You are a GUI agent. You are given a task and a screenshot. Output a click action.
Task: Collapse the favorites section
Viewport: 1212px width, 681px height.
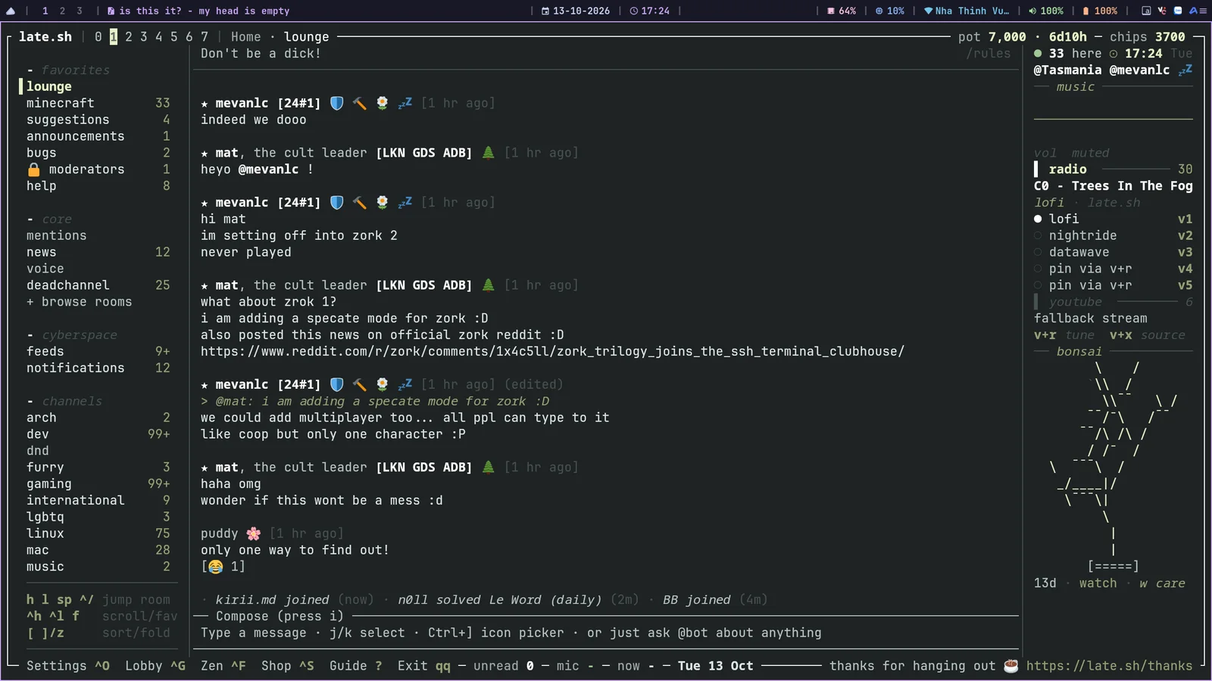68,70
